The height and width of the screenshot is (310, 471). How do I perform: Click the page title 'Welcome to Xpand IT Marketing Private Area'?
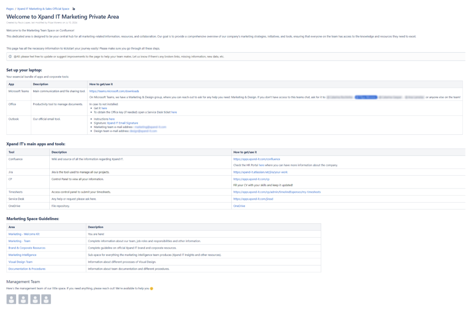tap(63, 17)
